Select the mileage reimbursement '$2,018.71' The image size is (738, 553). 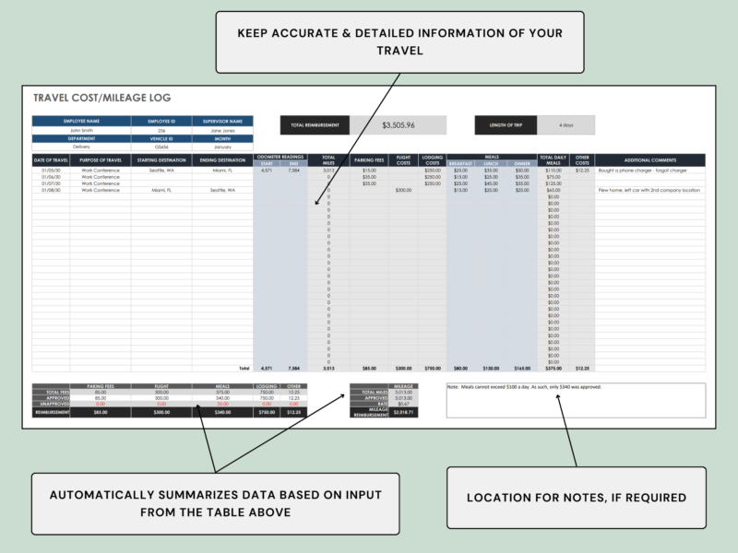[403, 412]
